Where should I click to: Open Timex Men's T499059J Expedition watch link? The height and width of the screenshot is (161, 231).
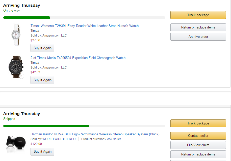pos(78,58)
